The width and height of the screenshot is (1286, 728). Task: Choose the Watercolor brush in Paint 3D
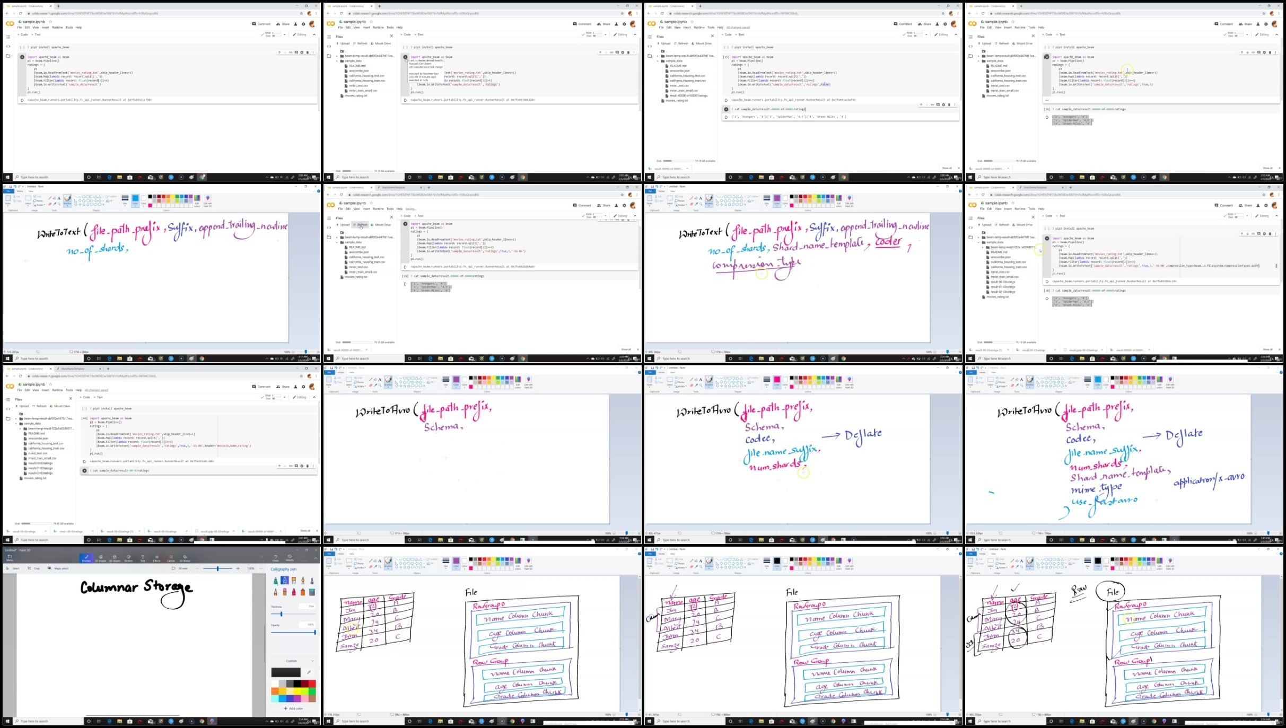pyautogui.click(x=303, y=581)
